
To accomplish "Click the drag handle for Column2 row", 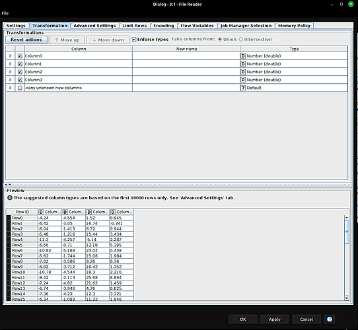I will tap(11, 72).
